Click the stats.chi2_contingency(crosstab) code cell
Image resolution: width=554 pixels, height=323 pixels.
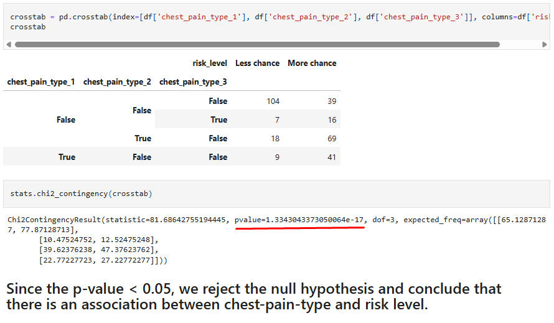[81, 194]
